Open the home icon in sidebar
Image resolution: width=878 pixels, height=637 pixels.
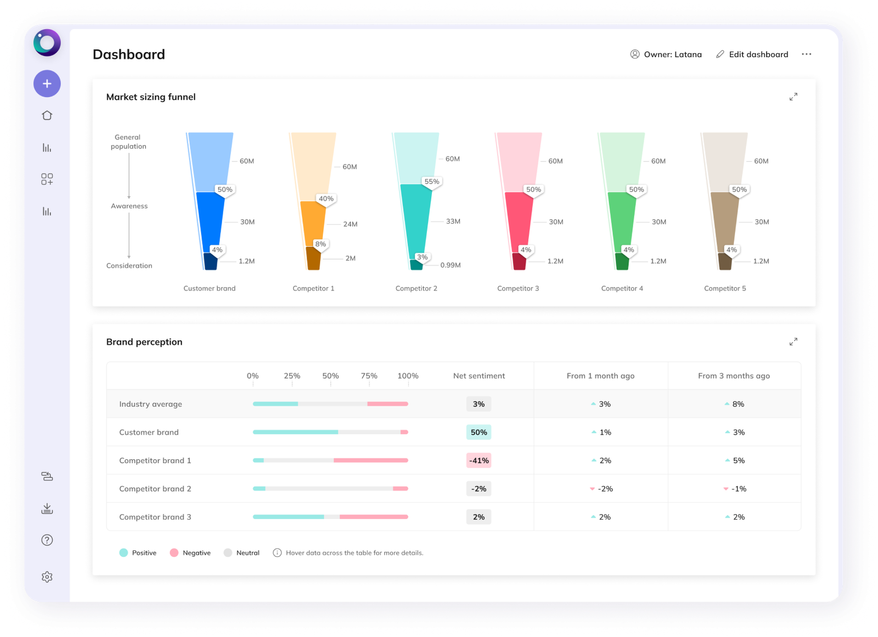point(47,115)
